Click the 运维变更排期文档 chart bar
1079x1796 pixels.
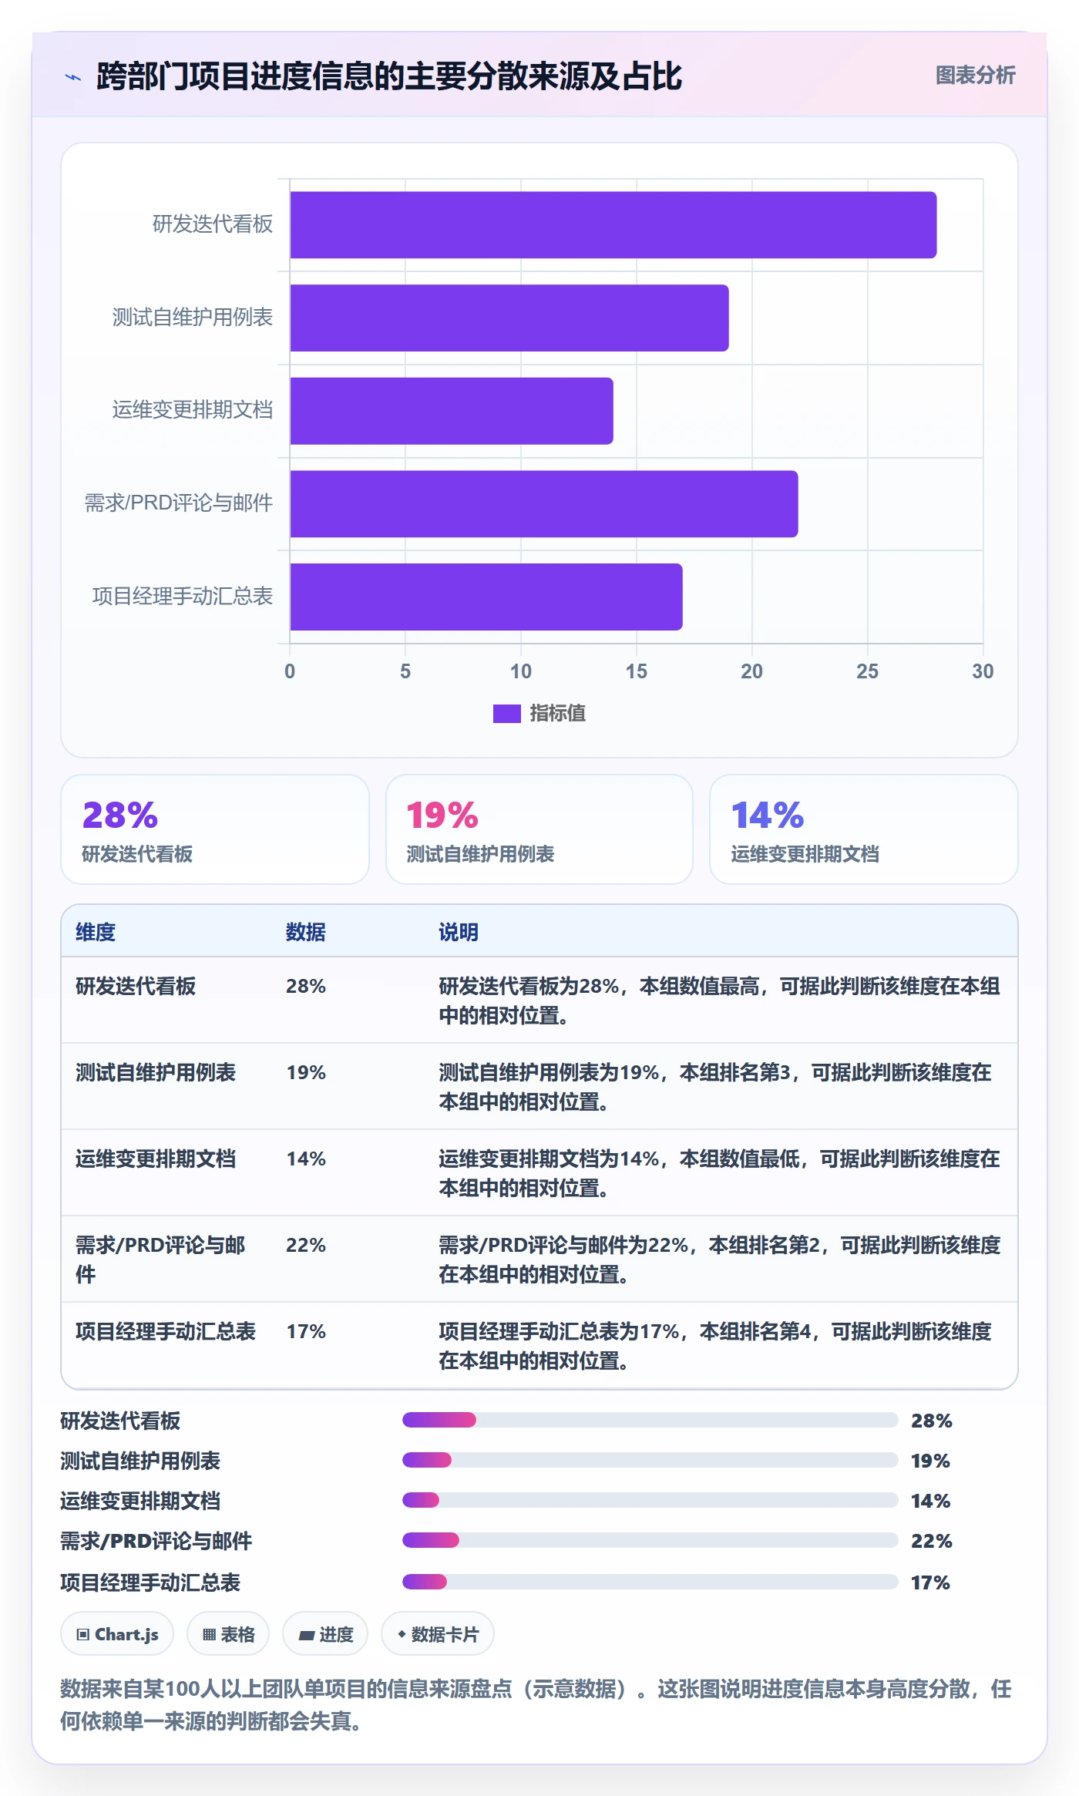click(452, 411)
